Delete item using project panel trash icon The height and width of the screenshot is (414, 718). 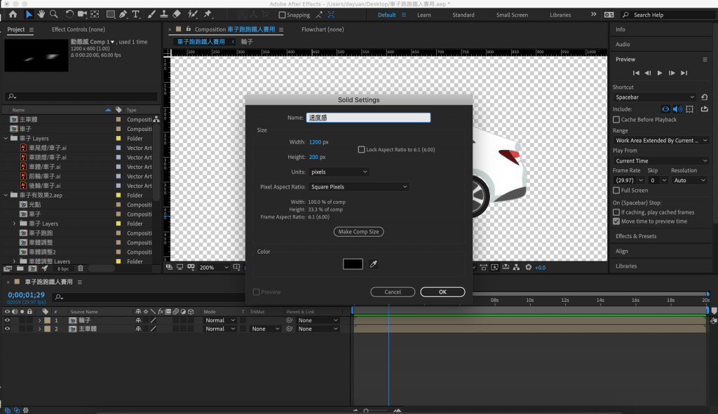tap(80, 268)
